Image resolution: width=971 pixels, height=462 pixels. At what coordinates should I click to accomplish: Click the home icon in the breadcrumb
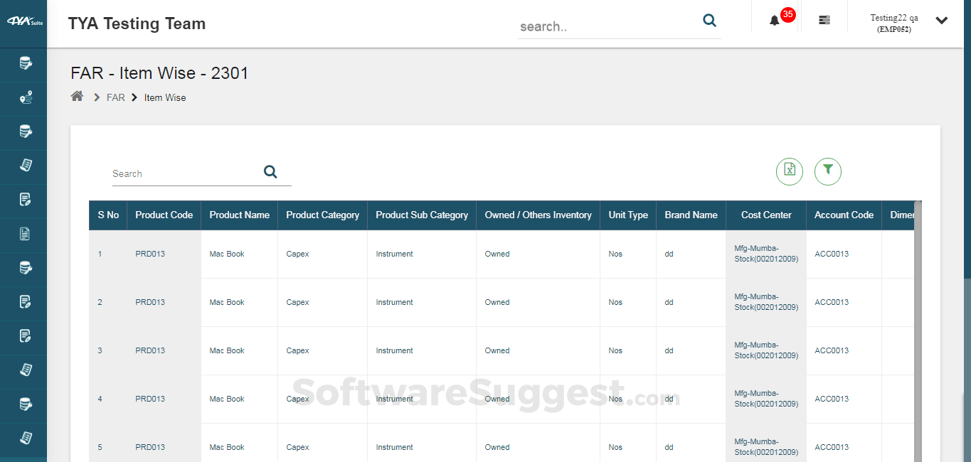pos(77,95)
